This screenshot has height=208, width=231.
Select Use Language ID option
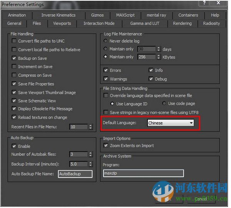click(x=112, y=104)
